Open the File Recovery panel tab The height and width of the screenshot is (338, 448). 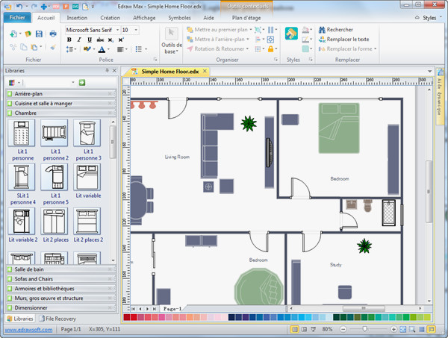(60, 319)
